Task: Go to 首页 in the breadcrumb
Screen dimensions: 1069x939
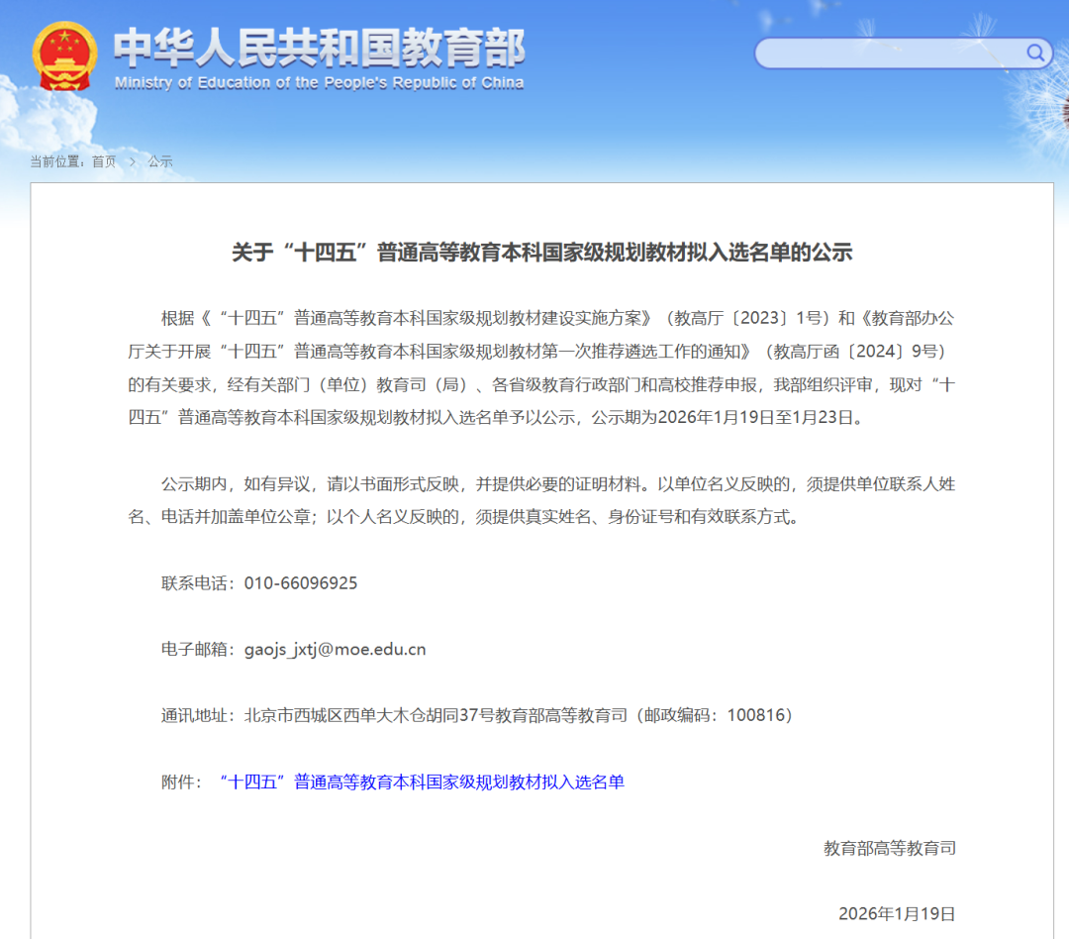Action: pyautogui.click(x=104, y=161)
